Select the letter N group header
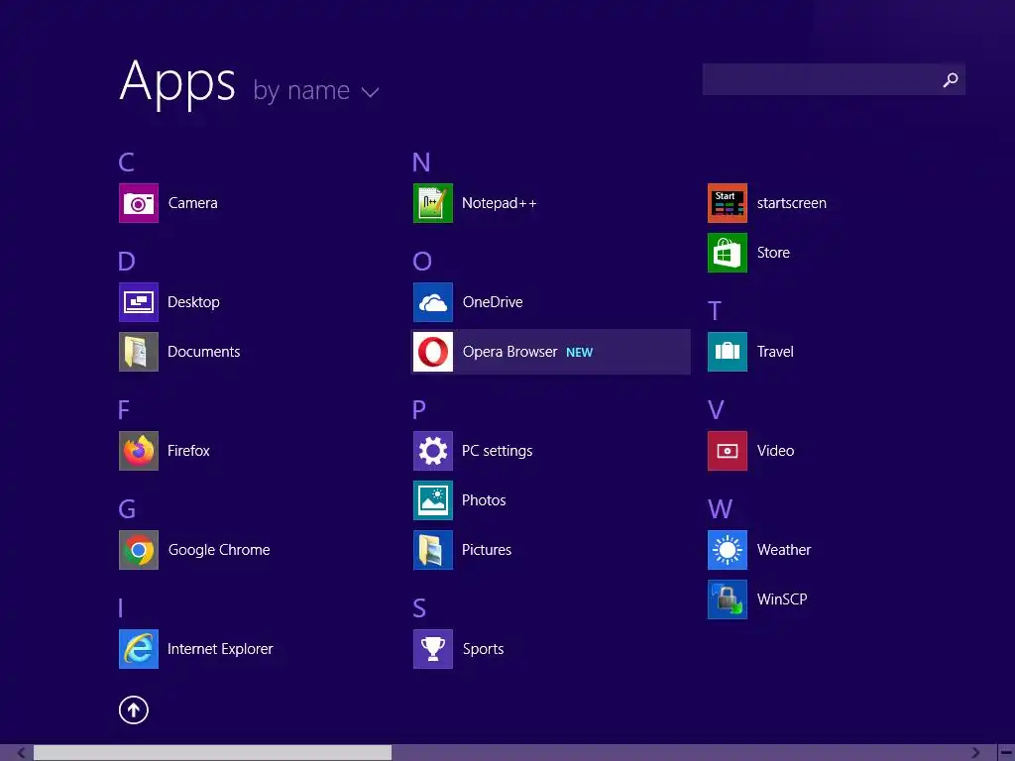Viewport: 1015px width, 761px height. click(421, 163)
